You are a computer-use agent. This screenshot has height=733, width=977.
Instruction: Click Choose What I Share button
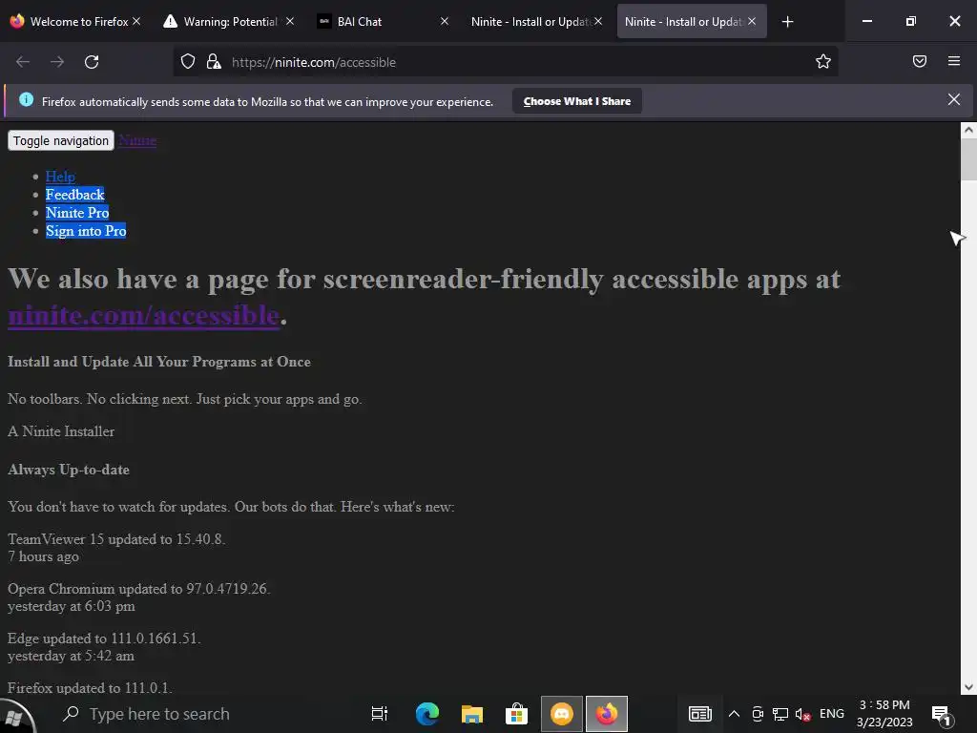click(x=577, y=101)
